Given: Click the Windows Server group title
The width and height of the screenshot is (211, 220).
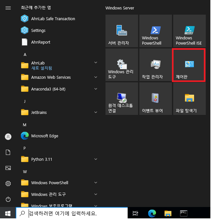Looking at the screenshot, I should click(120, 8).
